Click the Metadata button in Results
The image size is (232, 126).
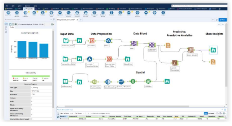(211, 113)
